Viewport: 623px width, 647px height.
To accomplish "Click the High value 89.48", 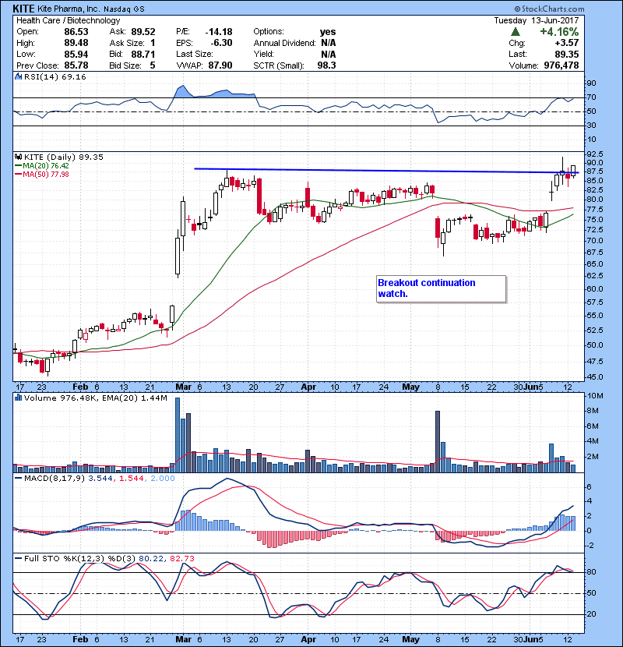I will point(76,43).
